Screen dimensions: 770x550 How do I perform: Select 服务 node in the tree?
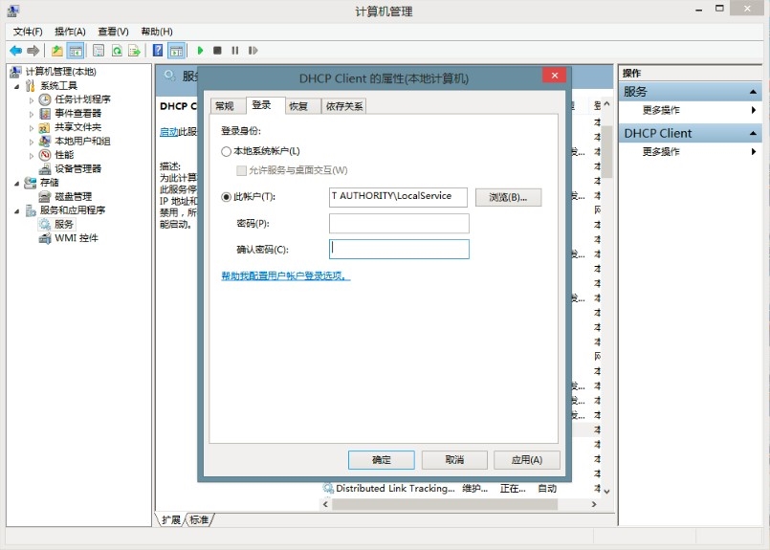64,224
